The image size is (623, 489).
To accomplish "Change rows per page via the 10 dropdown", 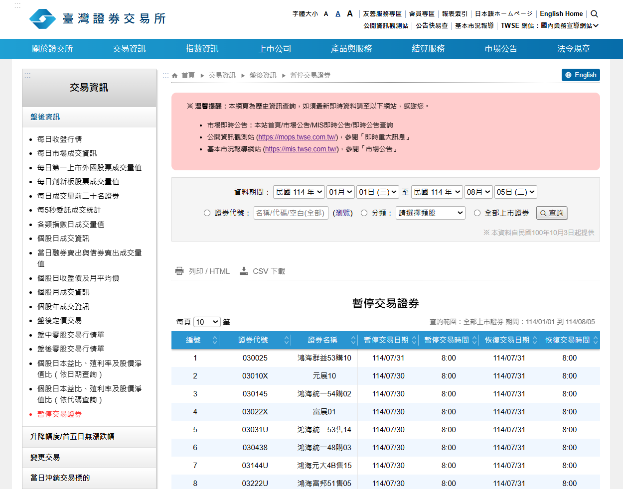I will click(206, 322).
